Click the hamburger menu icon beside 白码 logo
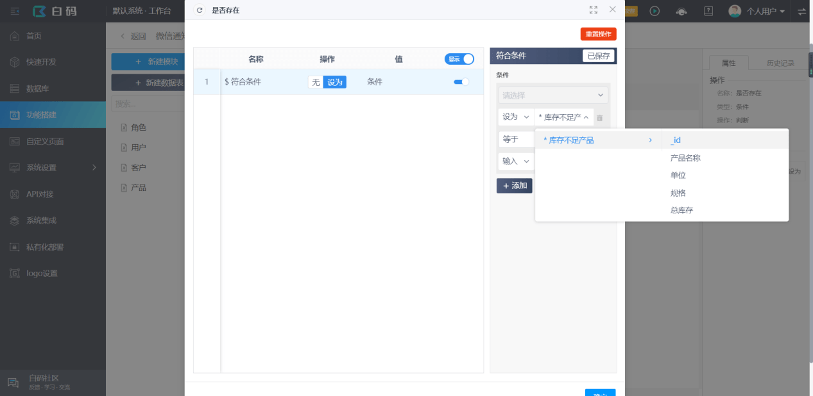This screenshot has width=813, height=396. tap(15, 11)
